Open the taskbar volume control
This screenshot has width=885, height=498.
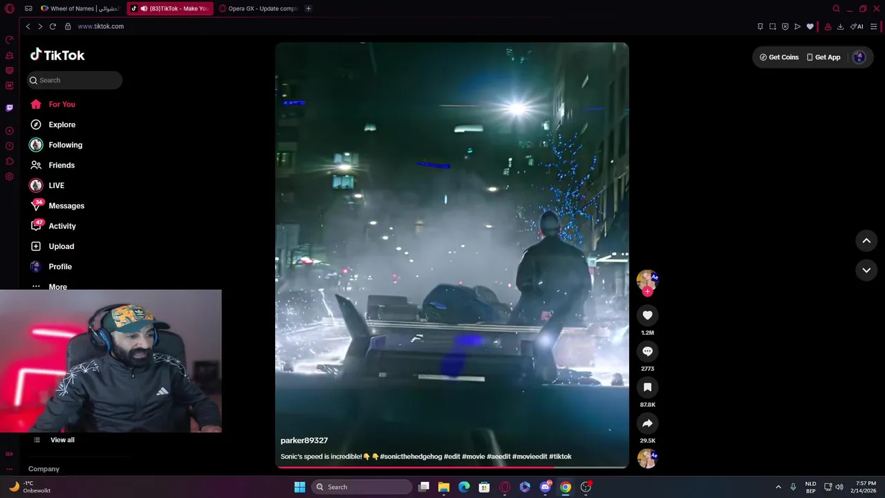(x=839, y=487)
